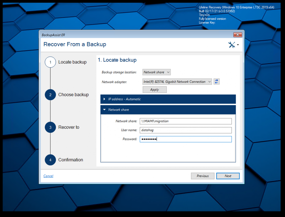Click the step 4 numbered circle
285x217 pixels.
tap(50, 160)
